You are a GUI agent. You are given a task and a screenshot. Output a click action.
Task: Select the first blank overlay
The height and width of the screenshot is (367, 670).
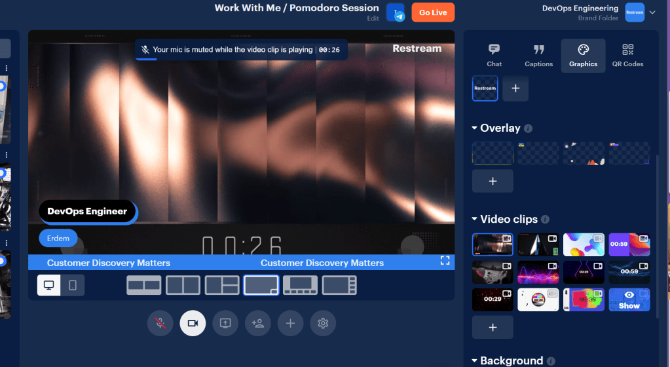493,153
